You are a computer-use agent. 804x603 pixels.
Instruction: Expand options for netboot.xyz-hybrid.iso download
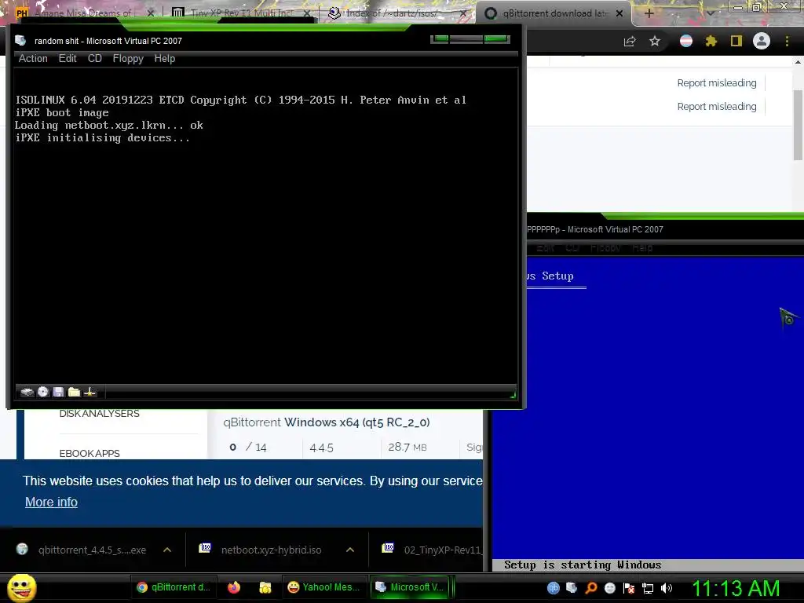[x=350, y=550]
